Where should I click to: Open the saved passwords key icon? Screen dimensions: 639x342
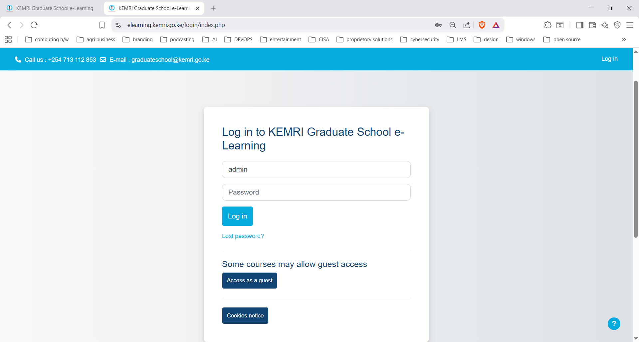[439, 25]
